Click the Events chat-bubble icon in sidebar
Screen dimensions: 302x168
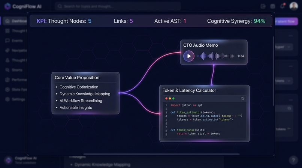click(7, 41)
